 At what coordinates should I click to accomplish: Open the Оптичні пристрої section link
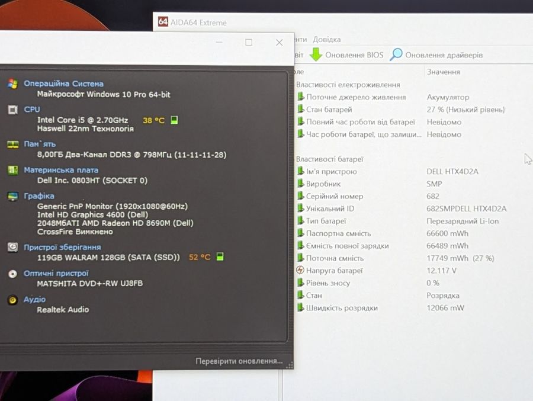click(x=56, y=274)
